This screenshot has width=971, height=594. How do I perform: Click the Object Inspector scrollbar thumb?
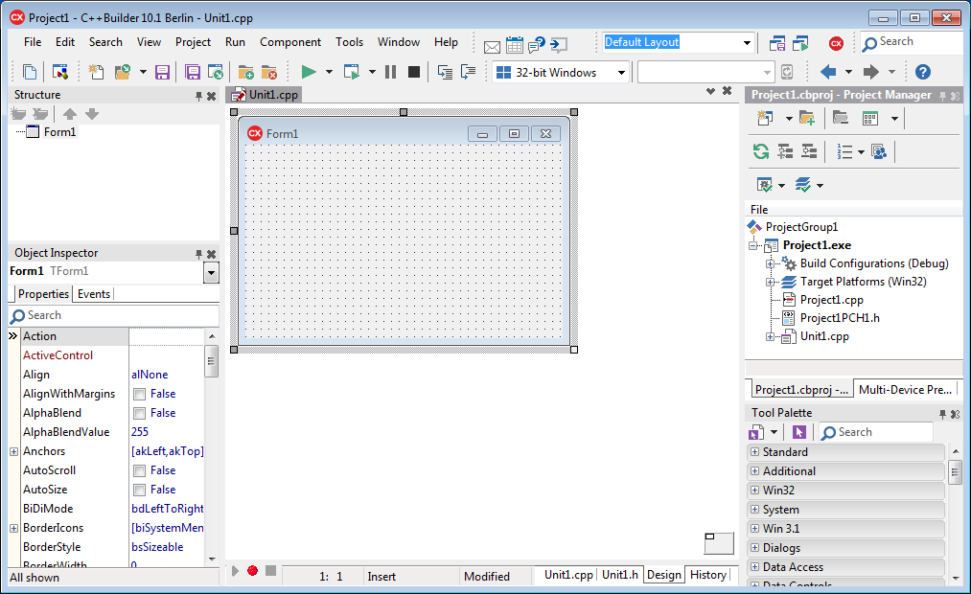(211, 361)
